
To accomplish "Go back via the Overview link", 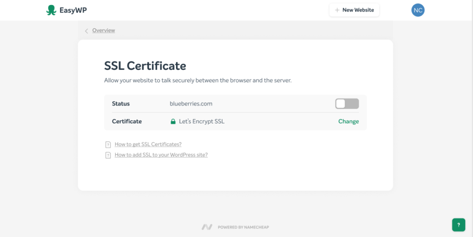I will [x=103, y=30].
